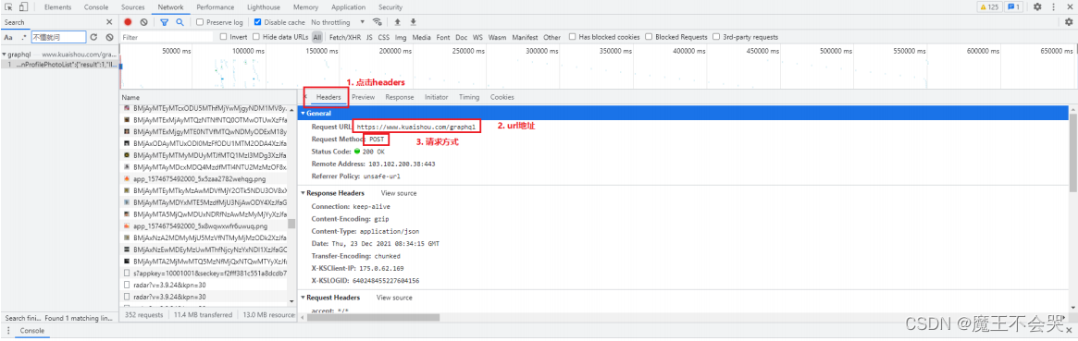1078x341 pixels.
Task: Close the request details pane
Action: (x=305, y=97)
